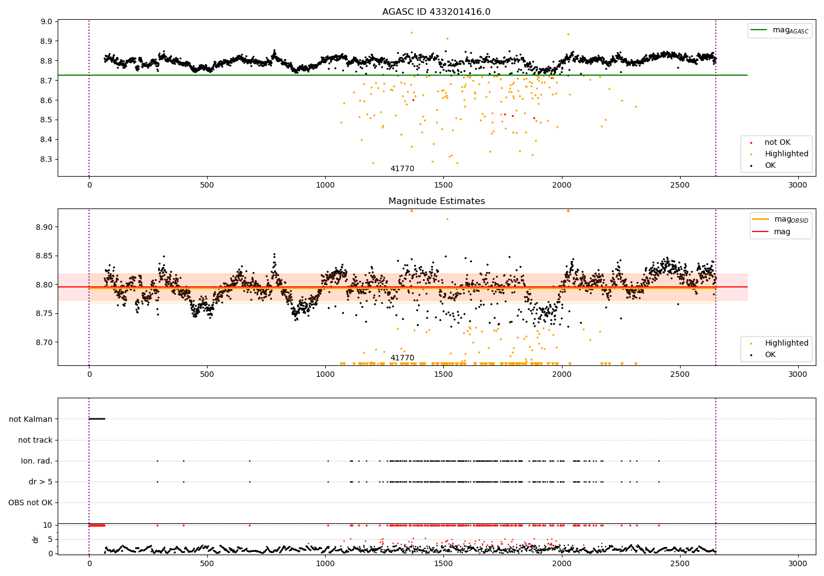This screenshot has width=824, height=576.
Task: Click 'OK' in the Magnitude Estimates legend
Action: (770, 355)
